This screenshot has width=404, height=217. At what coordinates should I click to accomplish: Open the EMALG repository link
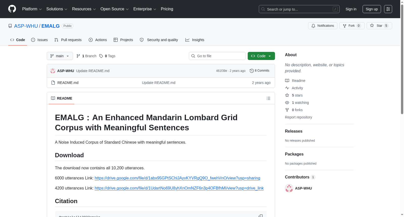(x=50, y=26)
